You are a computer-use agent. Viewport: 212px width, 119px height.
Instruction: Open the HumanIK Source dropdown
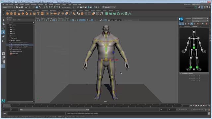(200, 21)
